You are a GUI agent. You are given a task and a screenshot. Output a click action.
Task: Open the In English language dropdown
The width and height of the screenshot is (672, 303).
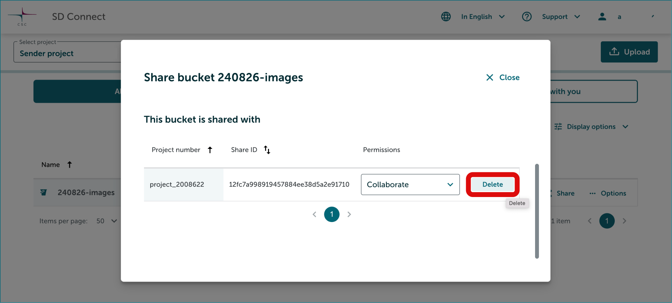click(x=483, y=17)
